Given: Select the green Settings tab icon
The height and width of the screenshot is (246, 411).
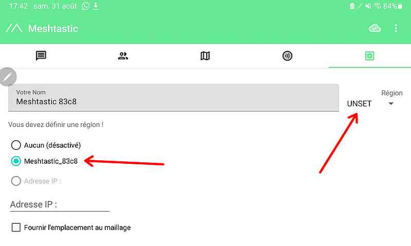Looking at the screenshot, I should click(x=369, y=56).
